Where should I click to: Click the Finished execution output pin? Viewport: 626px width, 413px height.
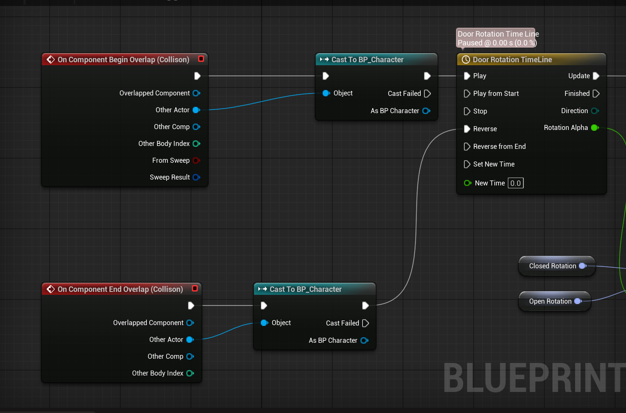click(596, 93)
